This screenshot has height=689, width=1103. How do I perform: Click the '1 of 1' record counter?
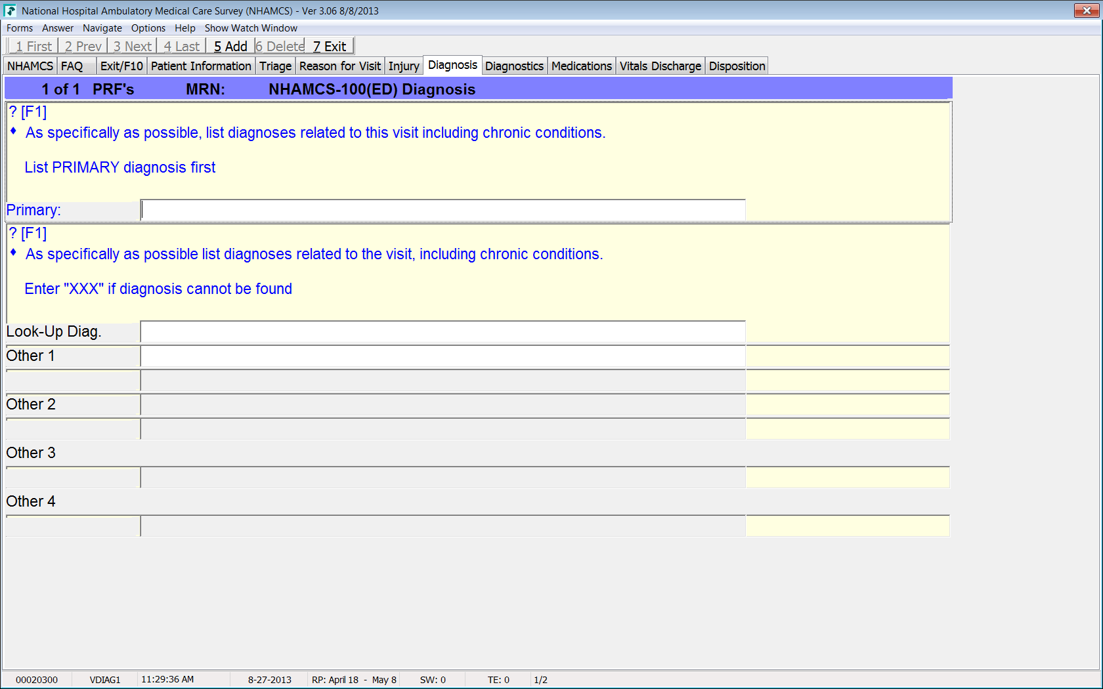61,89
